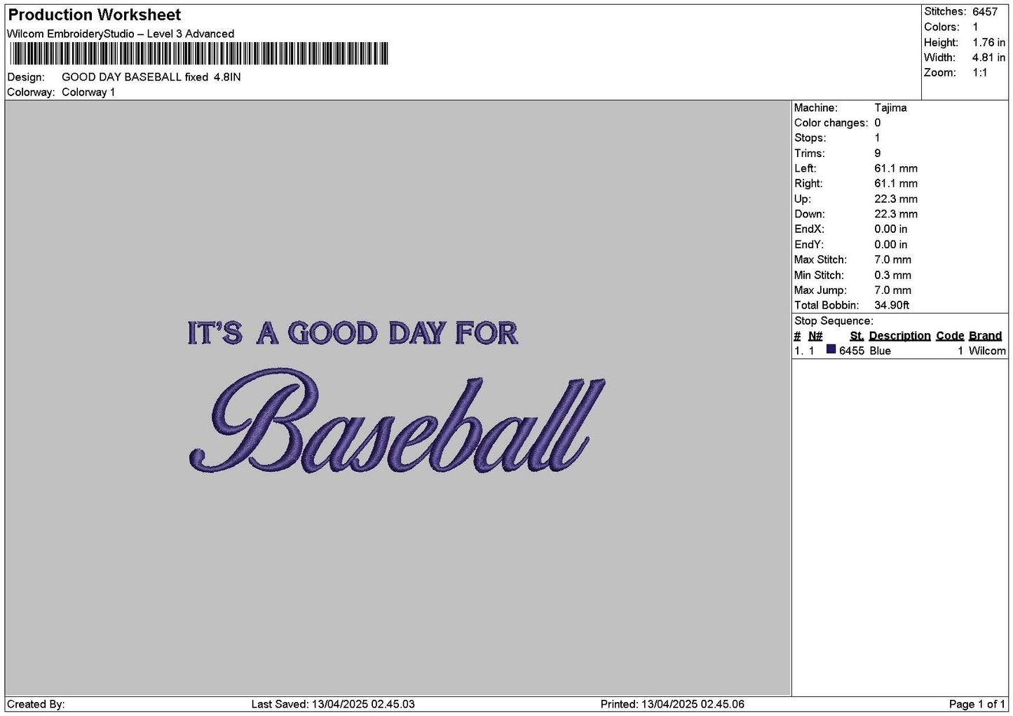The height and width of the screenshot is (716, 1013).
Task: Click the Machine value Tajima
Action: pyautogui.click(x=890, y=108)
